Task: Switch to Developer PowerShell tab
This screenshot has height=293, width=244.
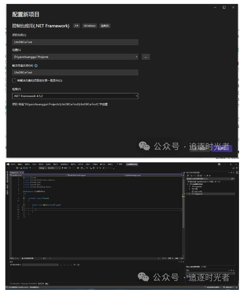Action: 29,284
